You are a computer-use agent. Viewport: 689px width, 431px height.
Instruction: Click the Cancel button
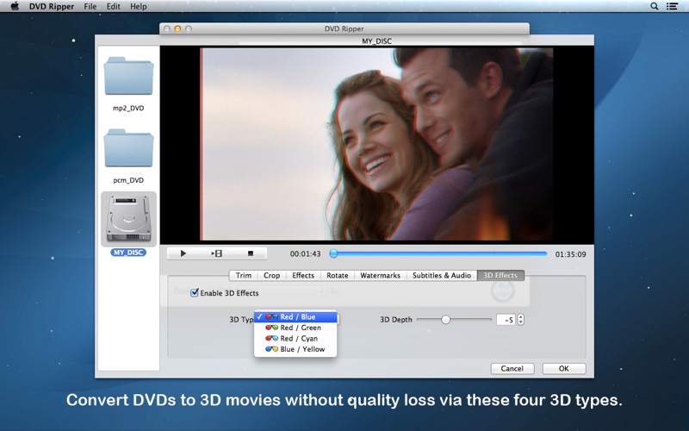512,369
